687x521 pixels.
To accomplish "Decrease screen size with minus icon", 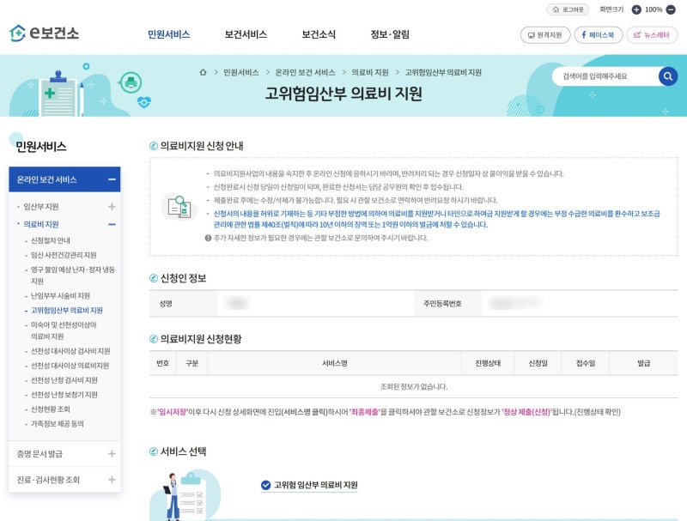I will (x=671, y=9).
